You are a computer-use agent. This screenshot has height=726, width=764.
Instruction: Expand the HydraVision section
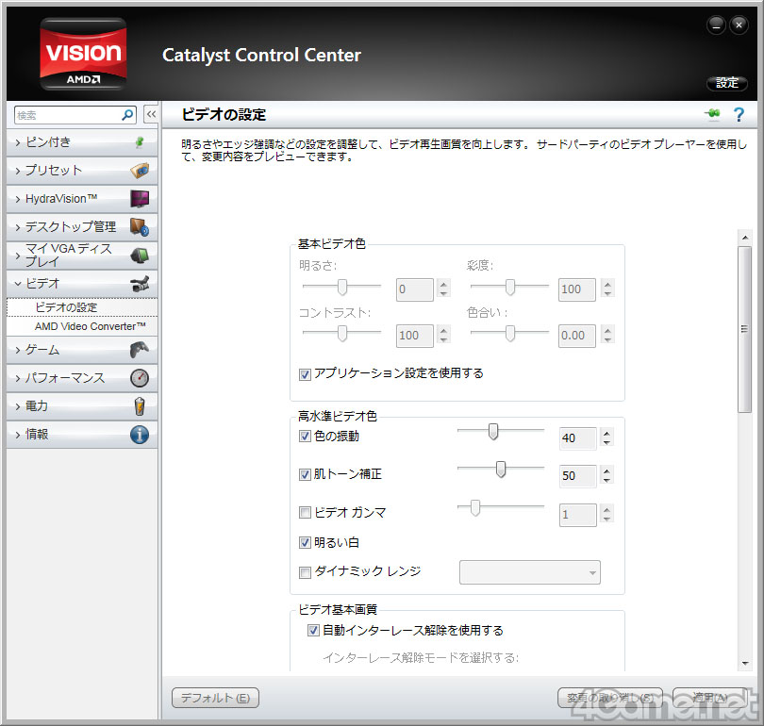[x=82, y=199]
